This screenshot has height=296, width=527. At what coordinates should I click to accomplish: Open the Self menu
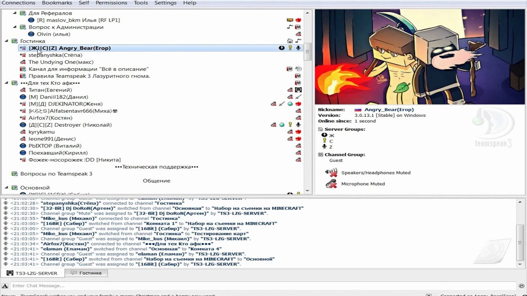coord(84,3)
